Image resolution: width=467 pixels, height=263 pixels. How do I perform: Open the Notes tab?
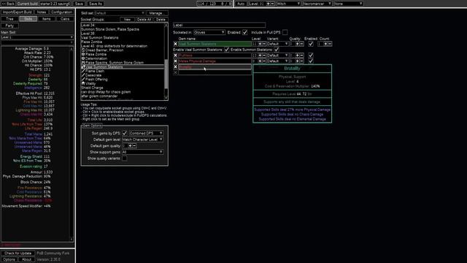pyautogui.click(x=42, y=12)
